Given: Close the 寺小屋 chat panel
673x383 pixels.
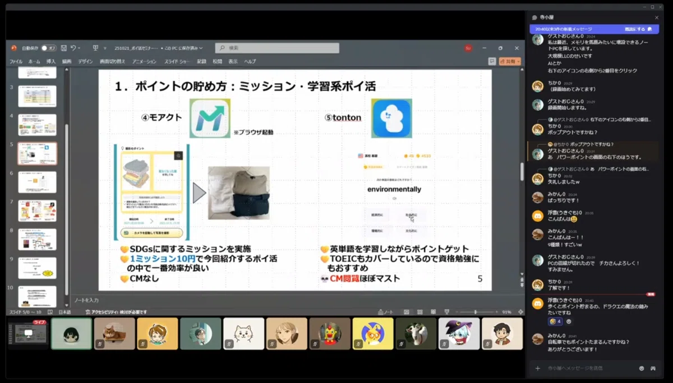Looking at the screenshot, I should tap(657, 17).
